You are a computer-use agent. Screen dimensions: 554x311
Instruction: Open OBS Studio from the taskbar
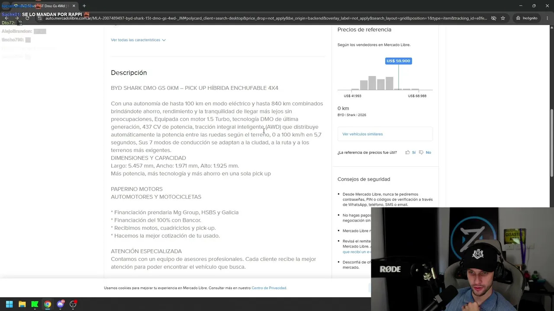click(x=73, y=304)
